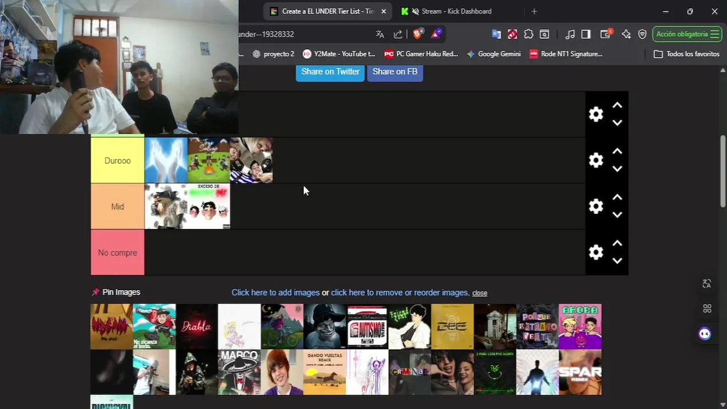Click the floating chat bubble icon
This screenshot has width=727, height=409.
point(705,333)
